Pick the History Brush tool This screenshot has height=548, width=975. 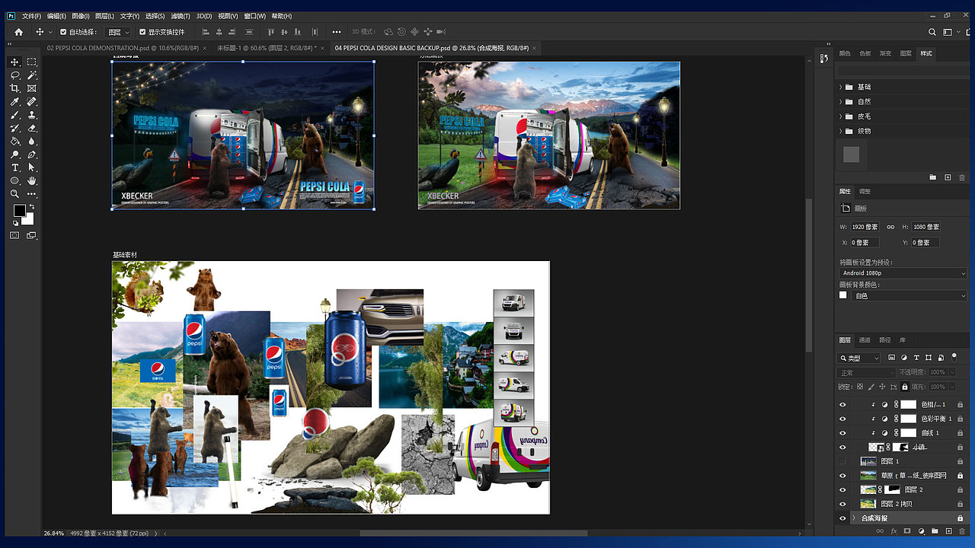[x=14, y=128]
